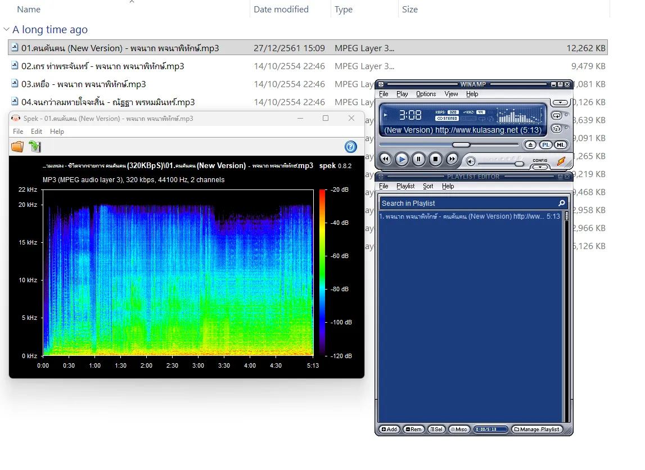Image resolution: width=645 pixels, height=470 pixels.
Task: Mute Winamp with the speaker icon
Action: coord(471,161)
